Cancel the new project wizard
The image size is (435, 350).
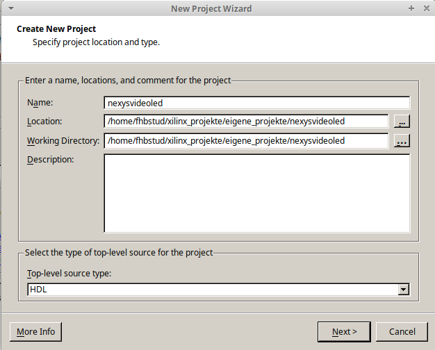pyautogui.click(x=402, y=331)
